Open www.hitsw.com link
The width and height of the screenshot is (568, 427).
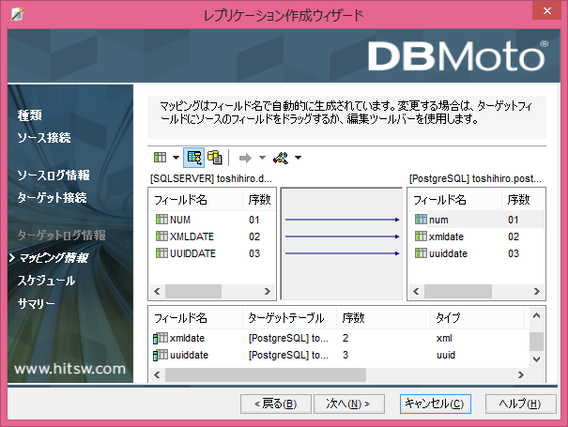(x=69, y=369)
